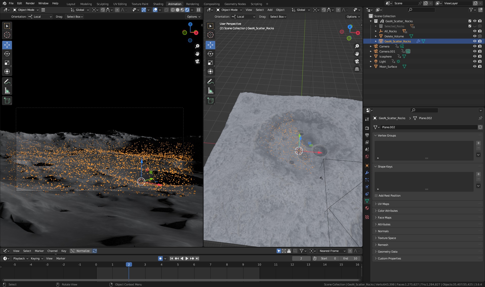Hide Moon_Surface in viewport via eye icon
The image size is (485, 287).
tap(475, 66)
